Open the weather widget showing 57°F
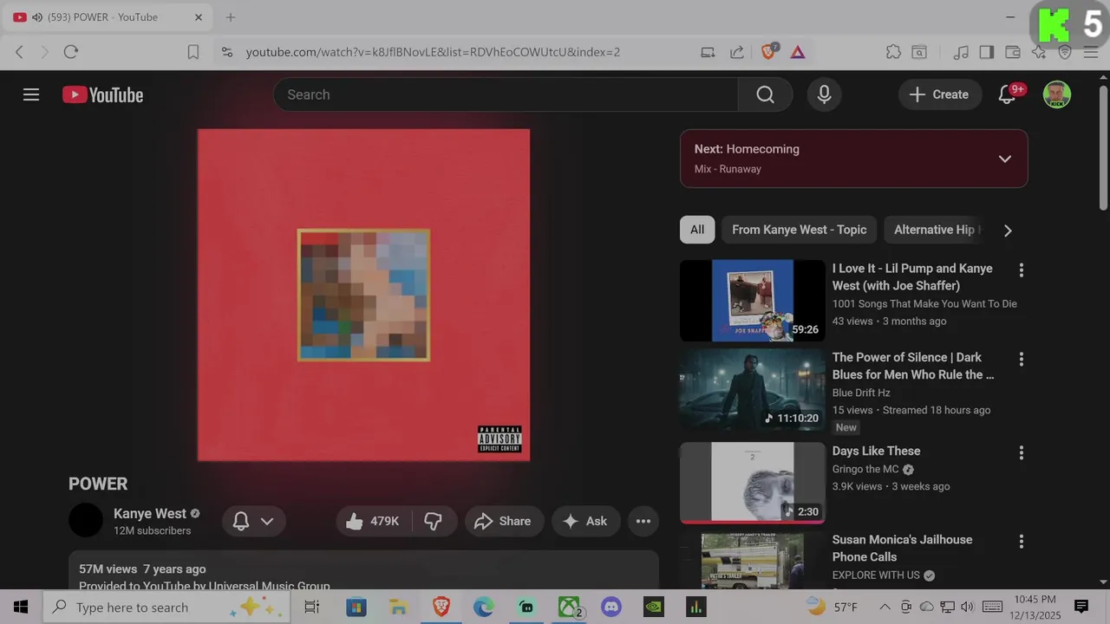This screenshot has height=624, width=1110. 832,607
